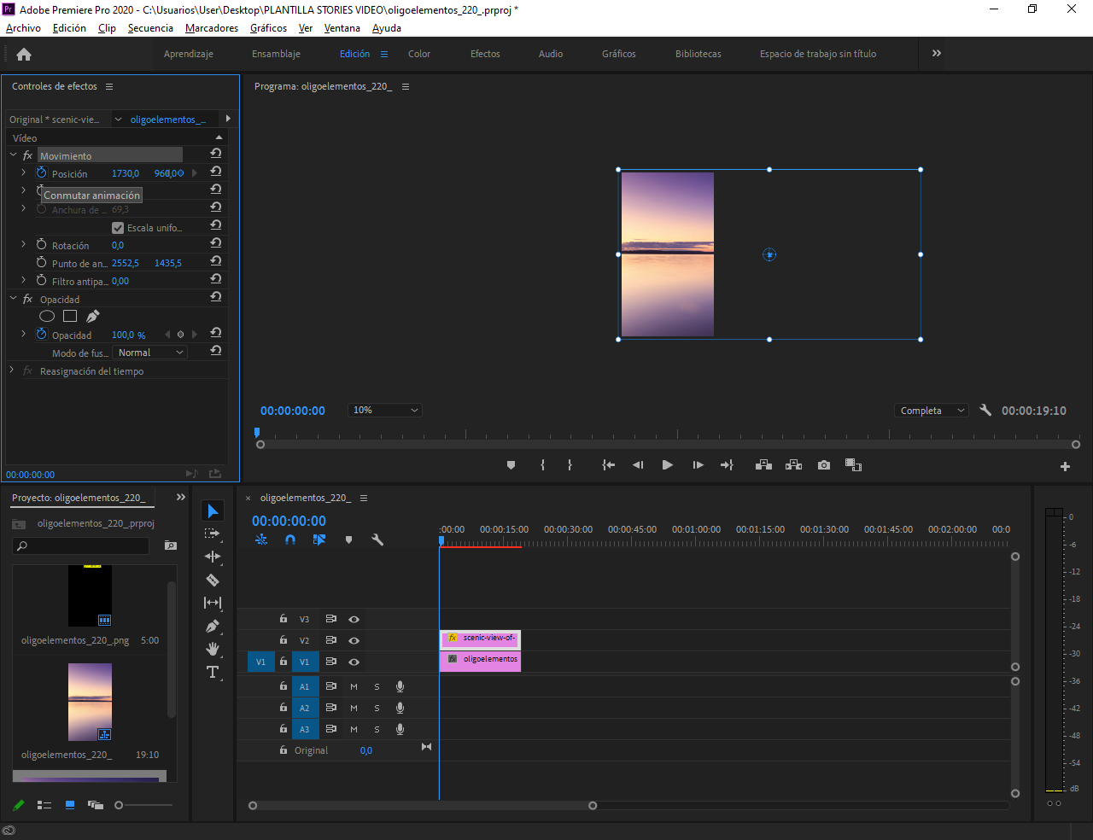Reset the Rotación parameter
This screenshot has width=1093, height=840.
(x=216, y=243)
